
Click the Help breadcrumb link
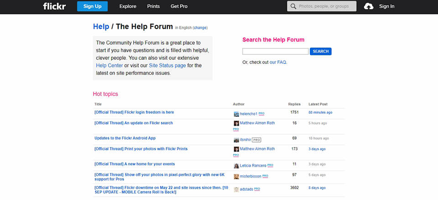pos(101,26)
